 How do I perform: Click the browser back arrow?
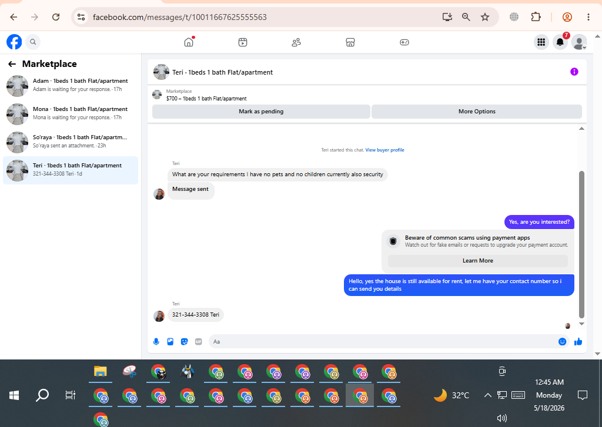[x=14, y=17]
